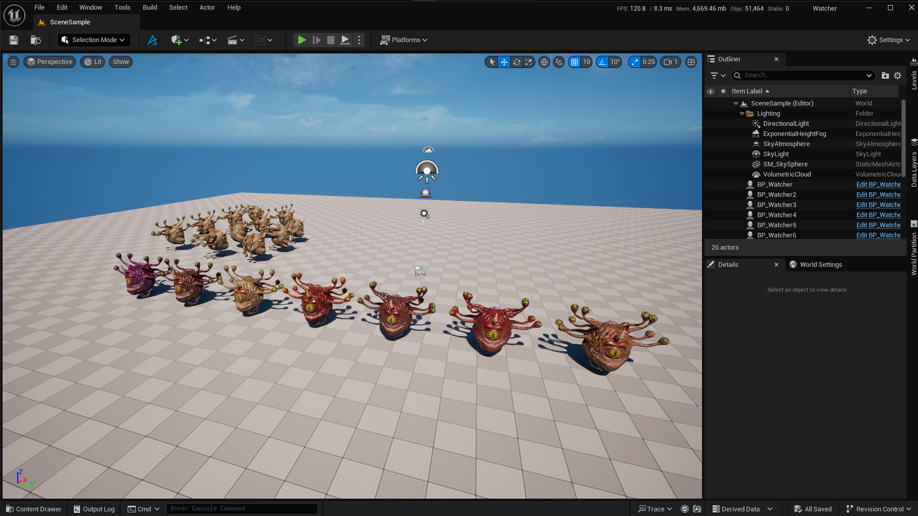The width and height of the screenshot is (918, 516).
Task: Select the scale transform gizmo tool
Action: point(528,62)
